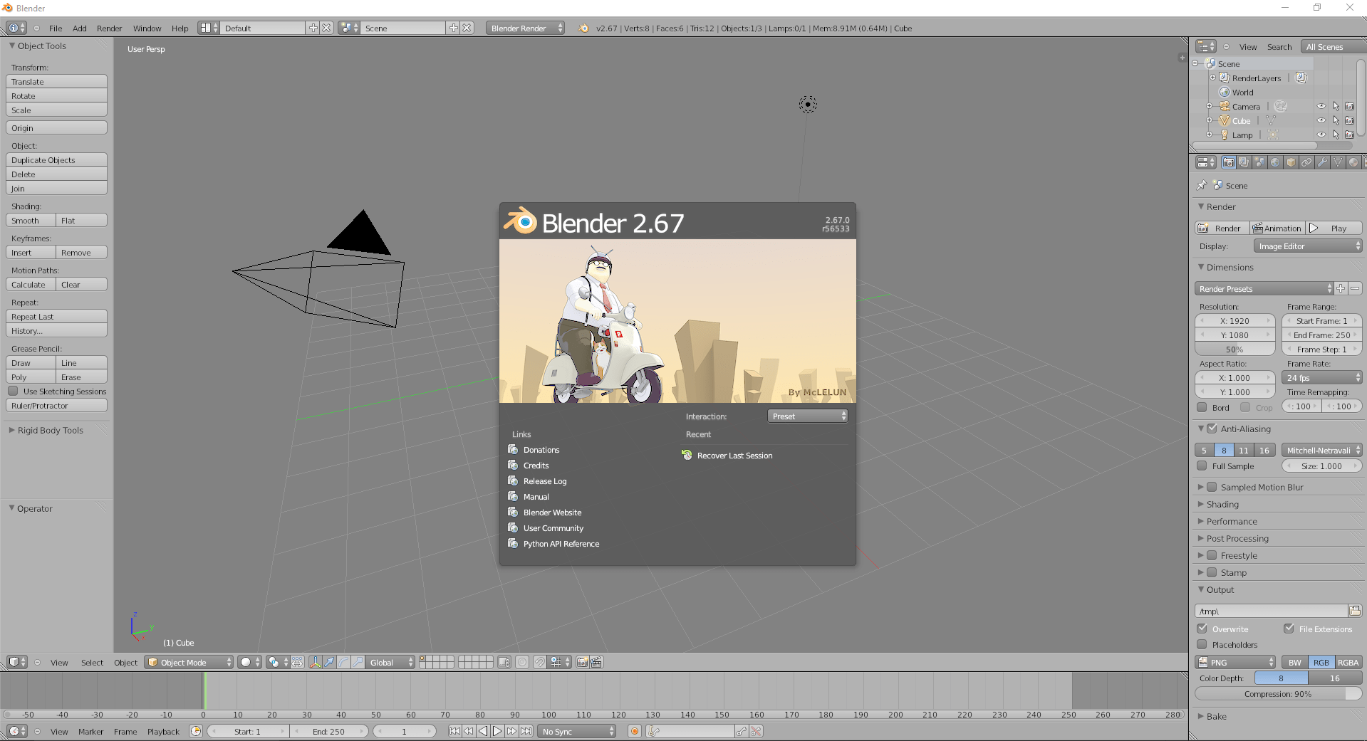Select the World properties globe icon
Viewport: 1367px width, 741px height.
[x=1275, y=162]
